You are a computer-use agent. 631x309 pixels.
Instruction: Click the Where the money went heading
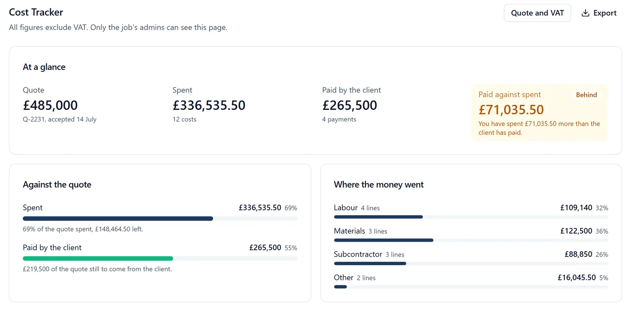tap(379, 184)
